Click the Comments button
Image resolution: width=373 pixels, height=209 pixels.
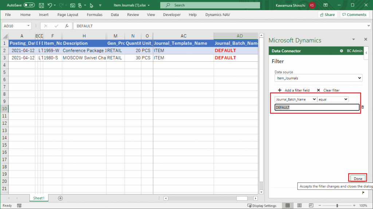coord(354,15)
